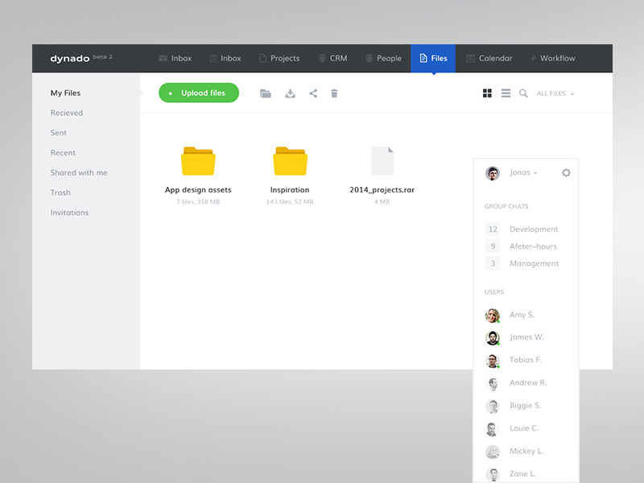Screen dimensions: 644x483
Task: Click the open folder toolbar icon
Action: click(x=266, y=93)
